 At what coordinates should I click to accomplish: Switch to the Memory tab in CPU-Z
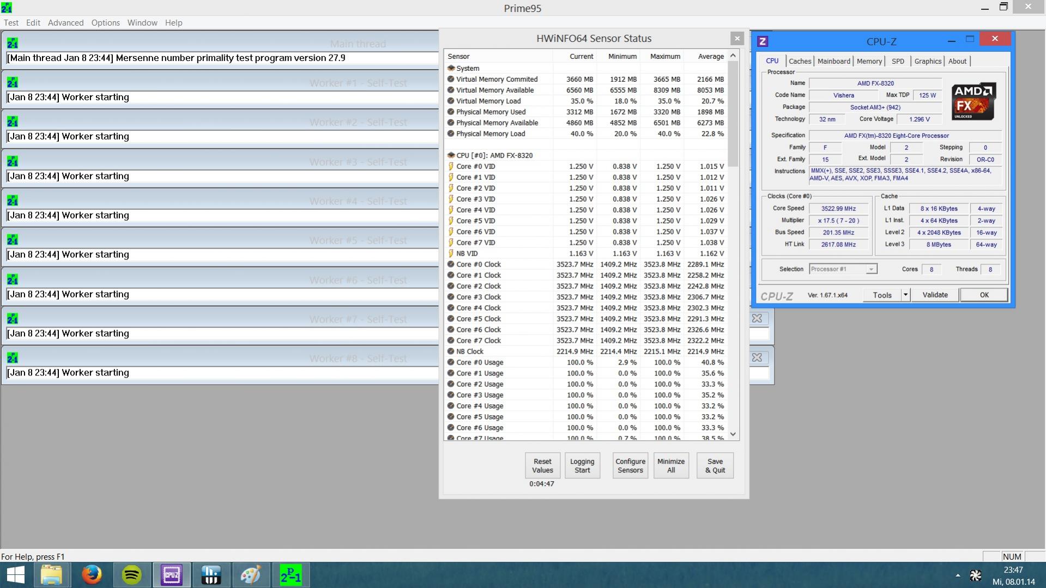coord(869,62)
